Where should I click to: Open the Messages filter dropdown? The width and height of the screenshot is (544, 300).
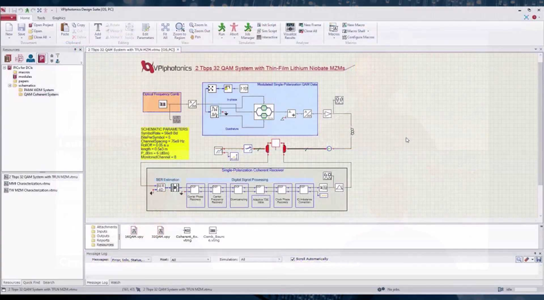point(130,259)
